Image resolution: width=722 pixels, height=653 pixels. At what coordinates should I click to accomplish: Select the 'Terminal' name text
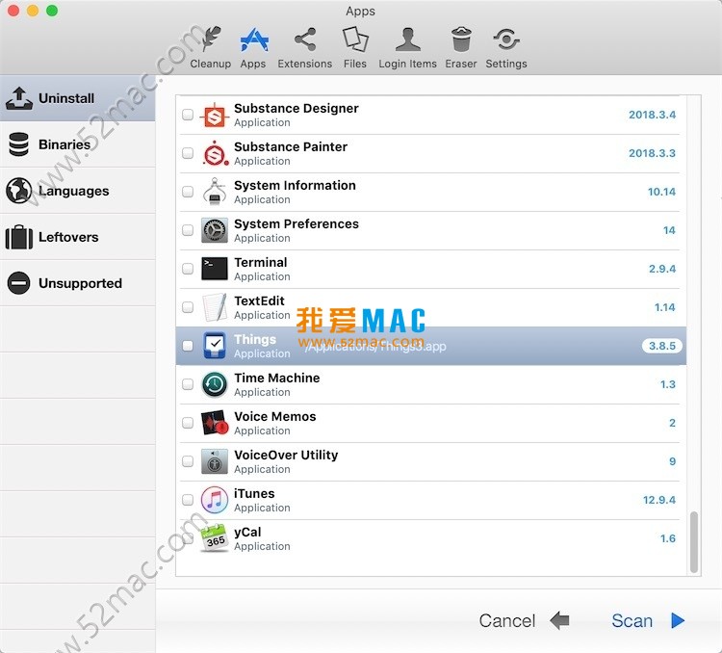(x=261, y=262)
